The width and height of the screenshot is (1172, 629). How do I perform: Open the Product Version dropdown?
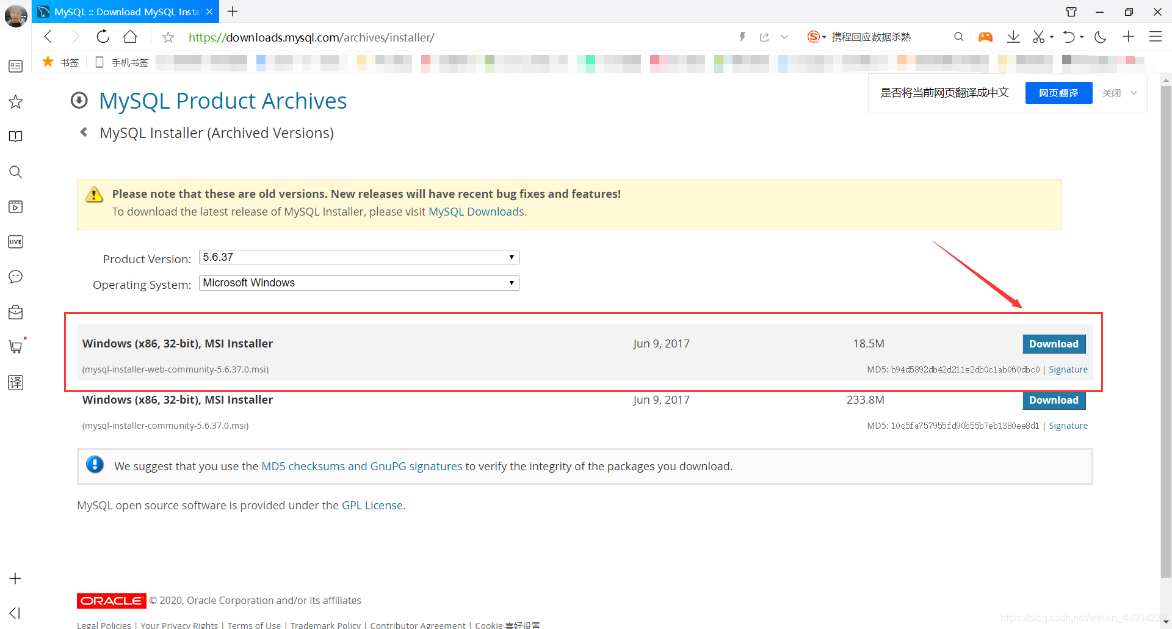[359, 257]
